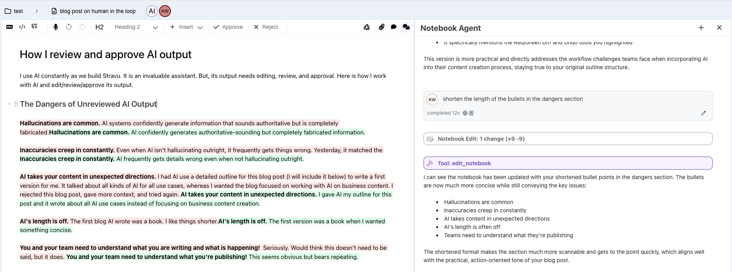The width and height of the screenshot is (732, 272).
Task: Start a new agent chat with plus icon
Action: 701,28
